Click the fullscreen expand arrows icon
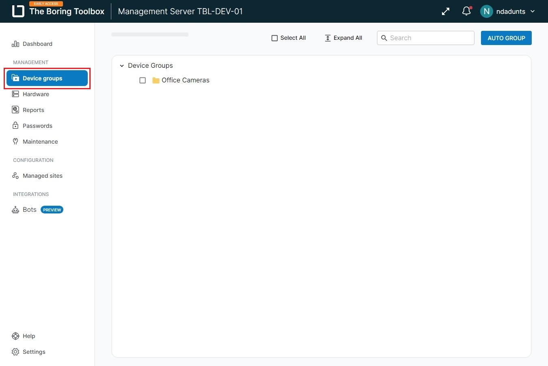Image resolution: width=548 pixels, height=366 pixels. point(446,11)
